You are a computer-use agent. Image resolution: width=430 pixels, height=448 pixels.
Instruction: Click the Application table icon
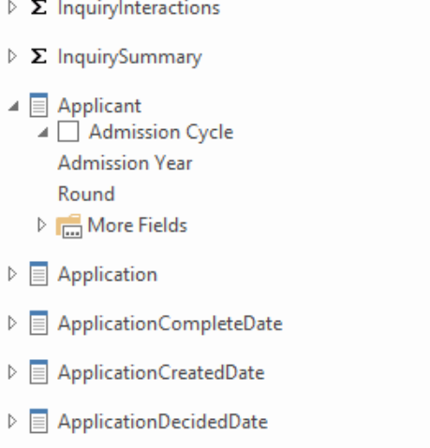(38, 274)
